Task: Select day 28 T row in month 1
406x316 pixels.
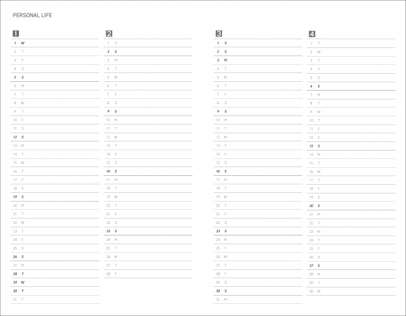Action: 55,274
